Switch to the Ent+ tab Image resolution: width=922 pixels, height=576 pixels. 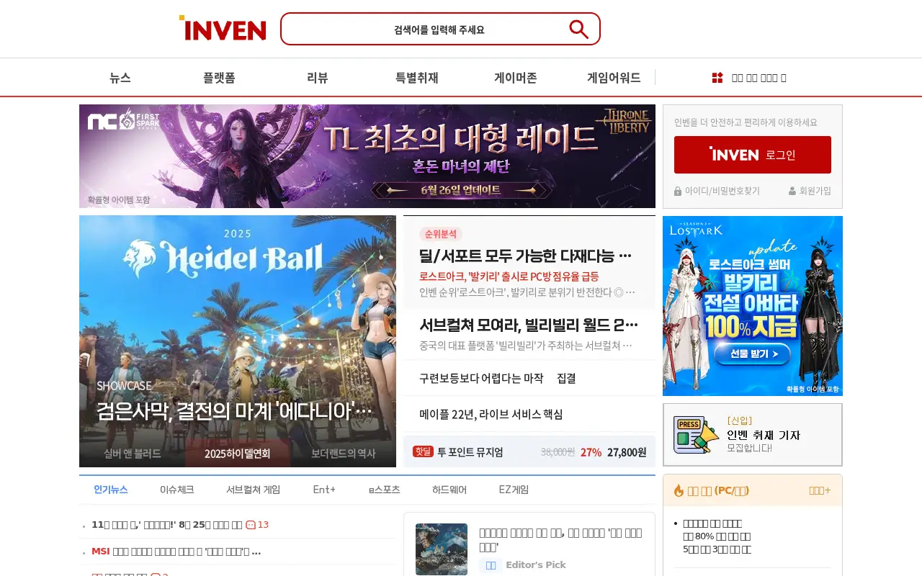click(x=325, y=490)
